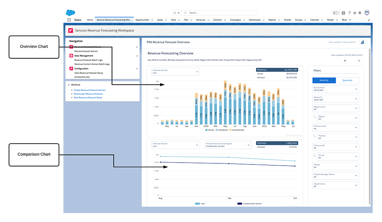
Task: Click the favorites star toggle in the header
Action: point(334,13)
